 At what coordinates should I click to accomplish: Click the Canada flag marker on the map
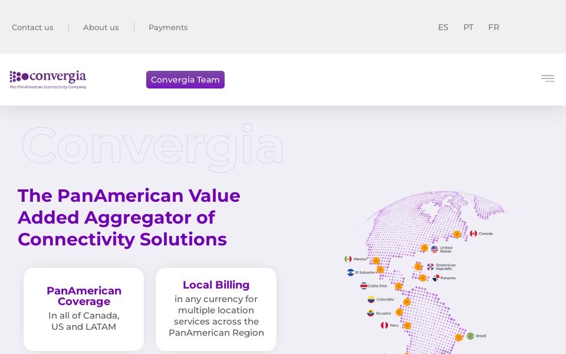pos(473,233)
